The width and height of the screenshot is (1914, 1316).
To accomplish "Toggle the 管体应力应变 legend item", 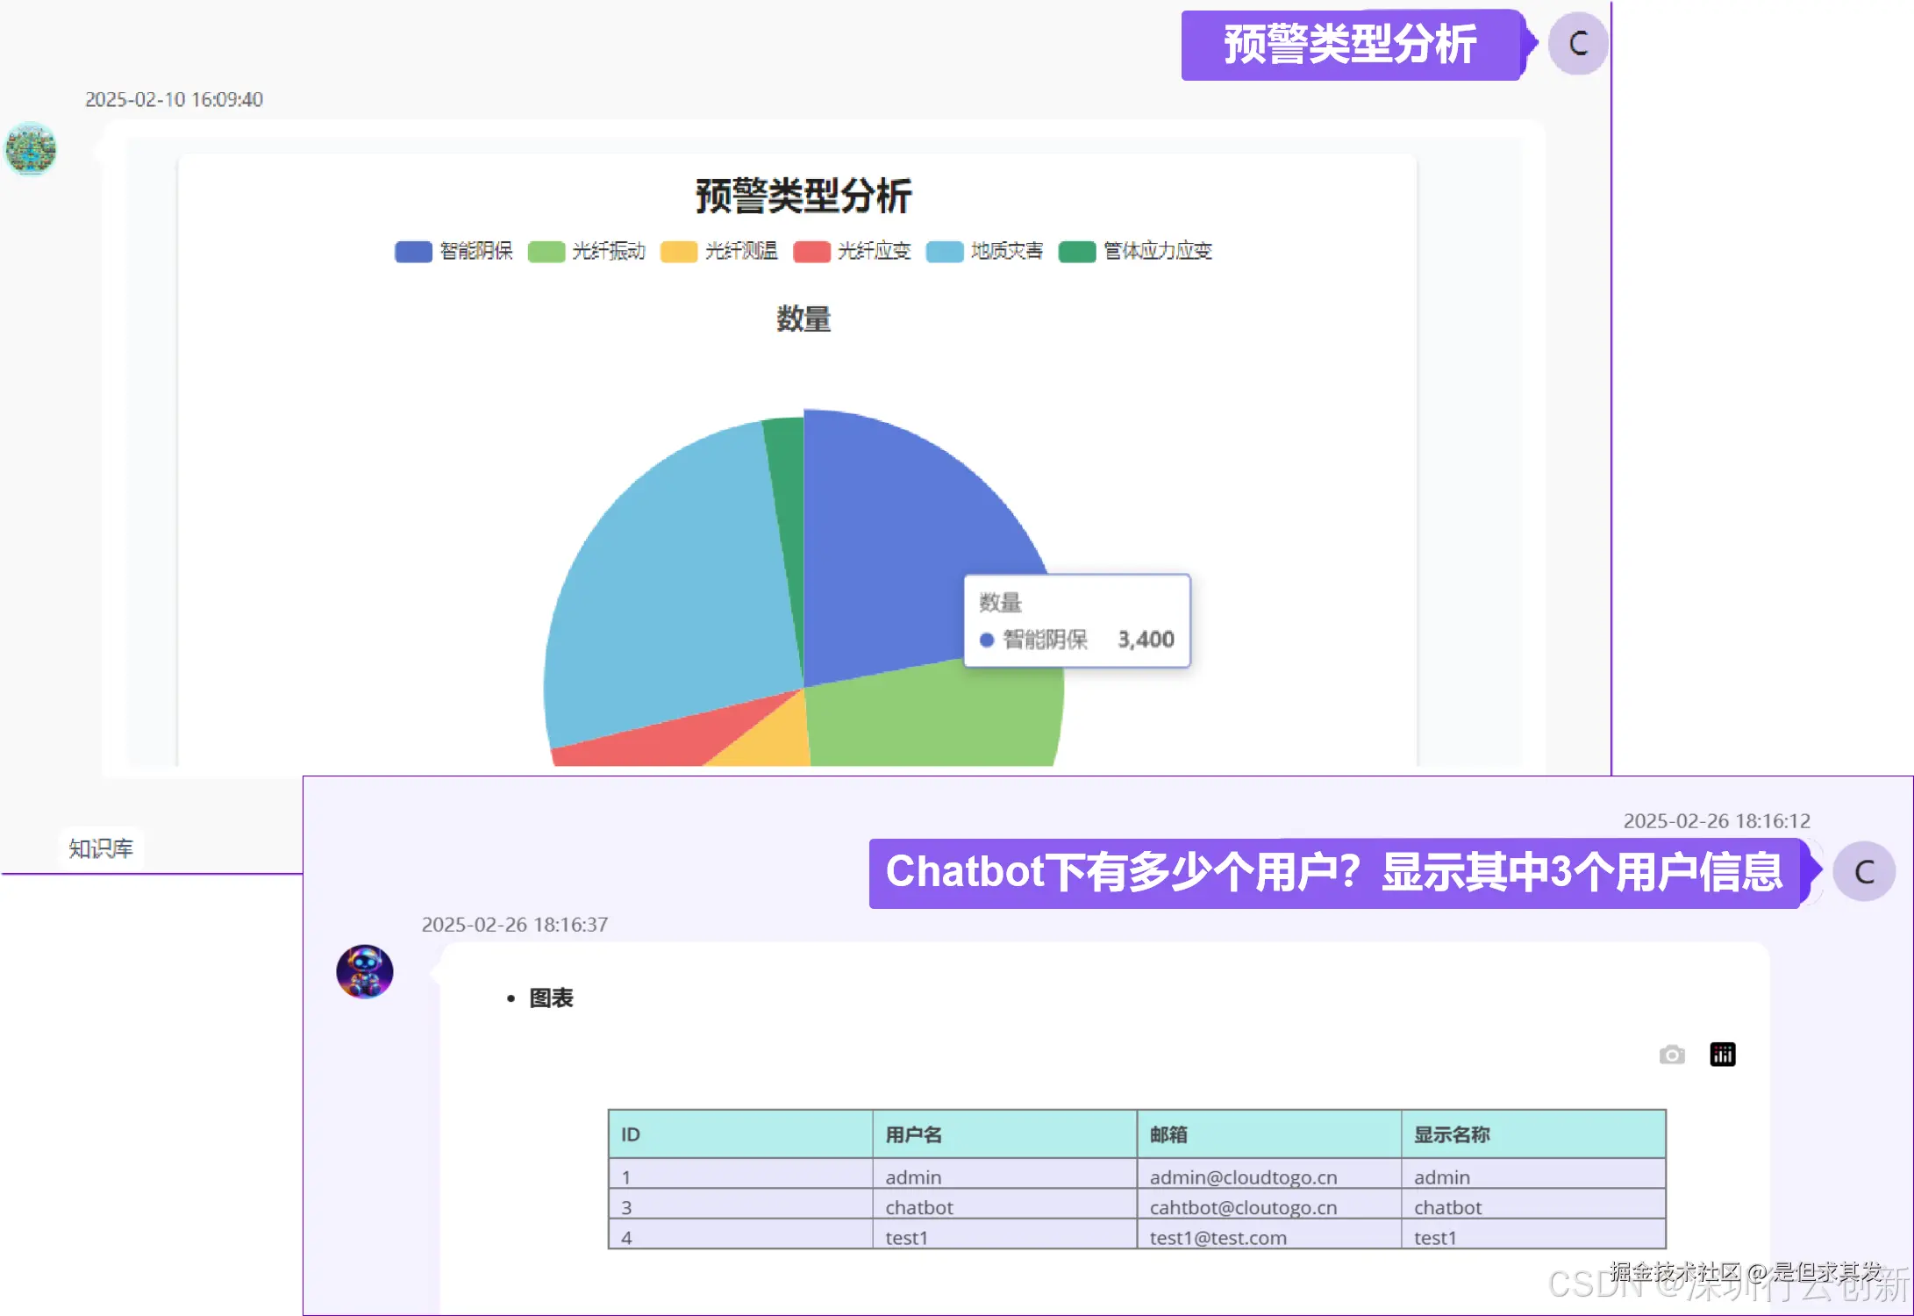I will (x=1135, y=252).
